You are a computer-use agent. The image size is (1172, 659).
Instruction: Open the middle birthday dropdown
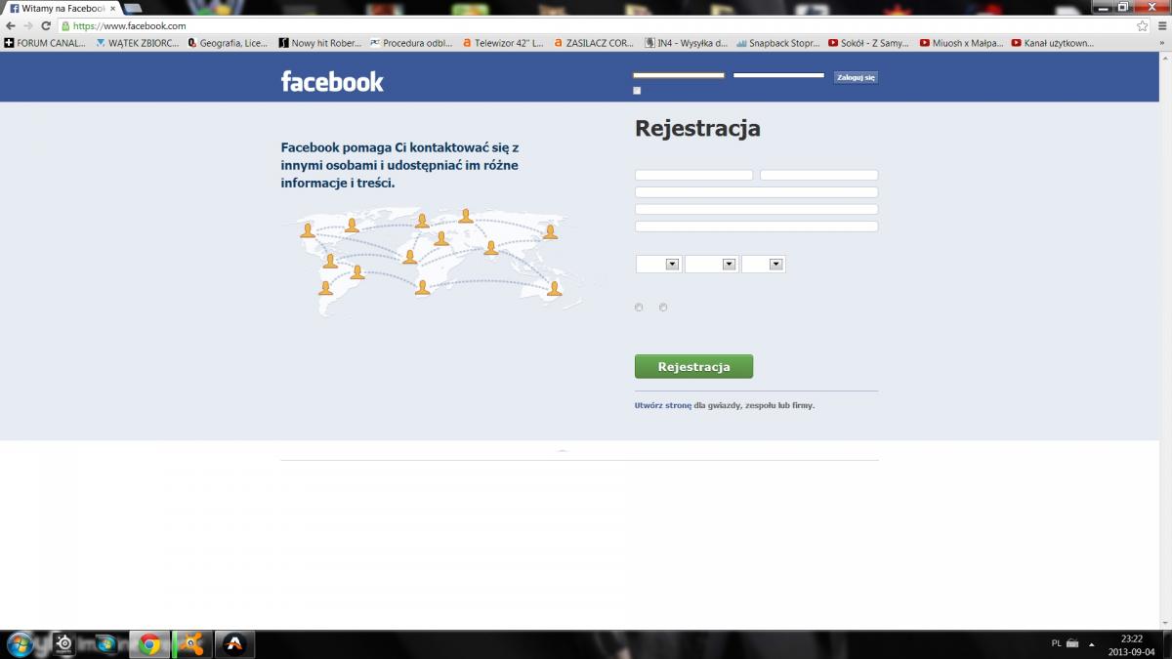tap(711, 264)
